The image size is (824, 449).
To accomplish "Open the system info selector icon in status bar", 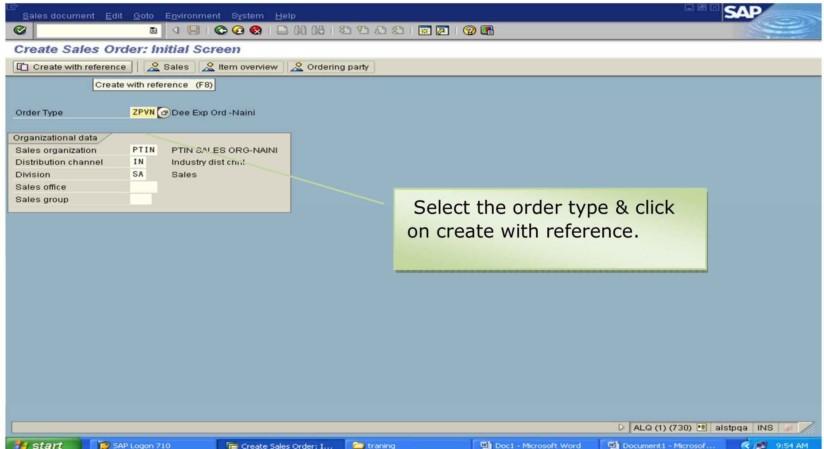I will (x=702, y=427).
